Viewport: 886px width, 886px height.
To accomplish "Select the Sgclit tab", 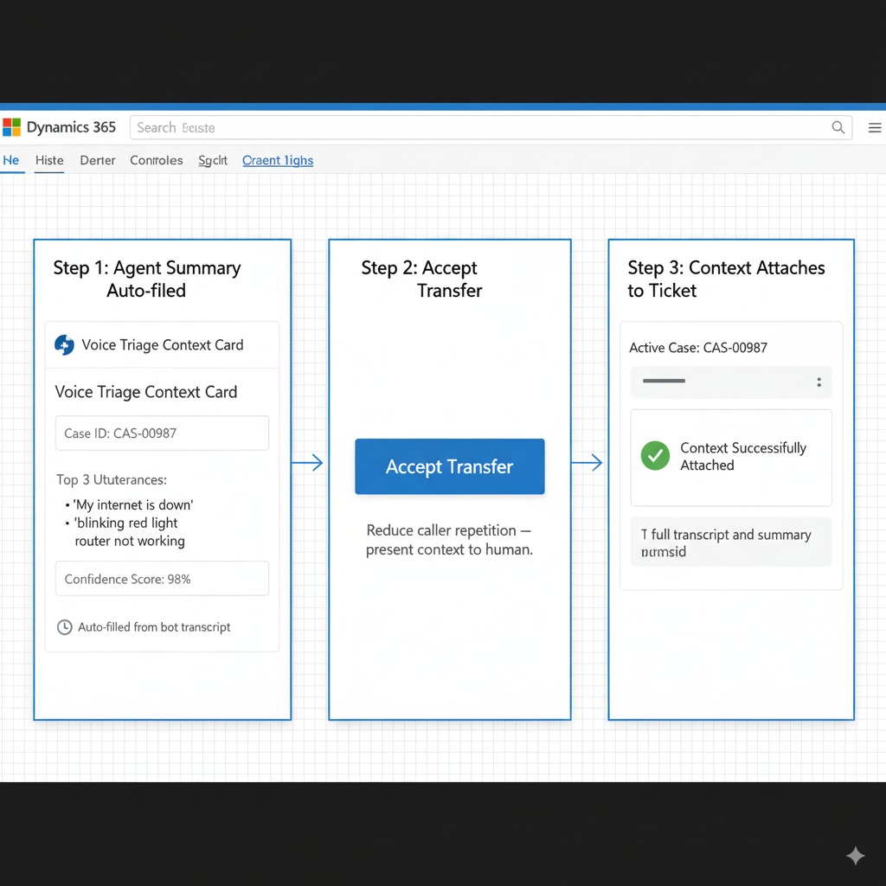I will pos(213,160).
